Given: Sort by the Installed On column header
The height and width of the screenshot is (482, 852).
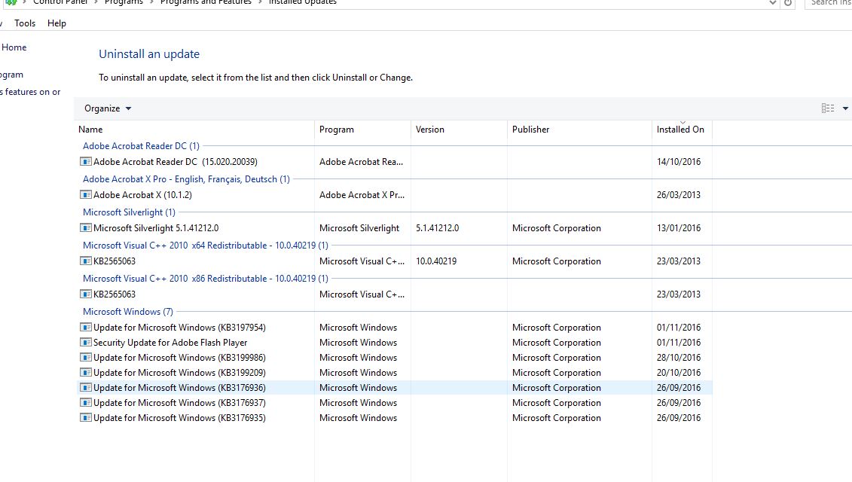Looking at the screenshot, I should click(x=682, y=130).
